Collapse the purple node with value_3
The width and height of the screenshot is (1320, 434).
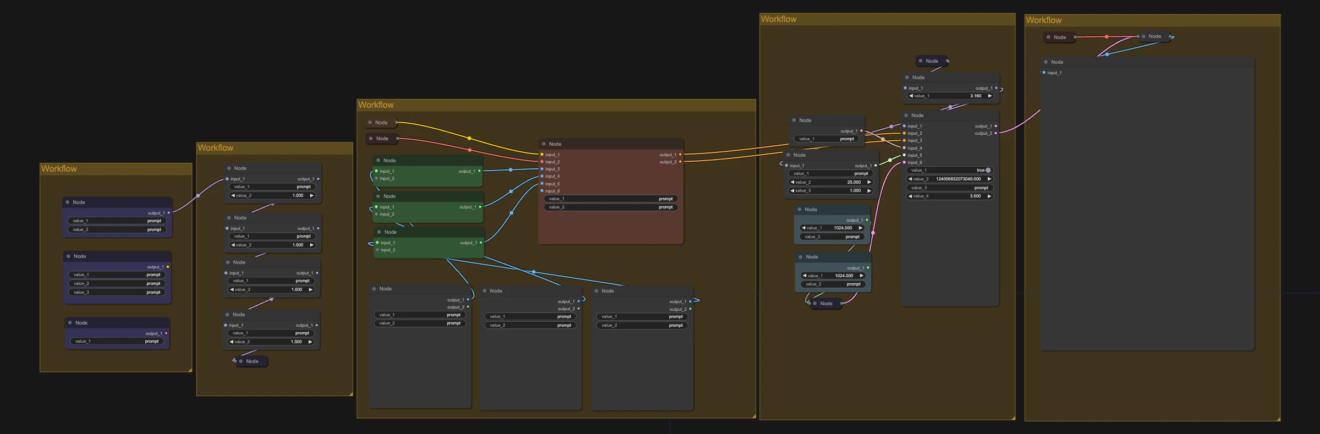coord(68,256)
